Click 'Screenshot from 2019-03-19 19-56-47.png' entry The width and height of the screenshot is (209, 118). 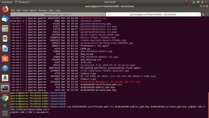click(107, 65)
